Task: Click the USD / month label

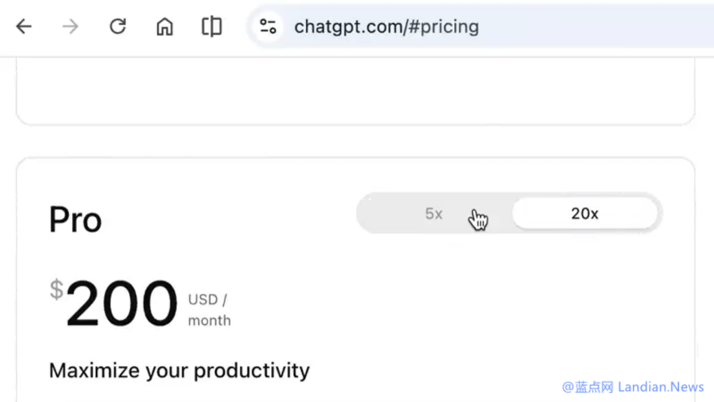Action: pos(209,310)
